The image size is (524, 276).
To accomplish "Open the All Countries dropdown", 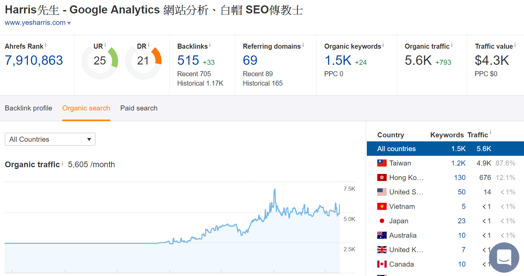I will pos(50,139).
